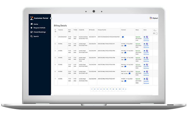This screenshot has height=114, width=187.
Task: Open the Home sidebar item
Action: point(34,24)
